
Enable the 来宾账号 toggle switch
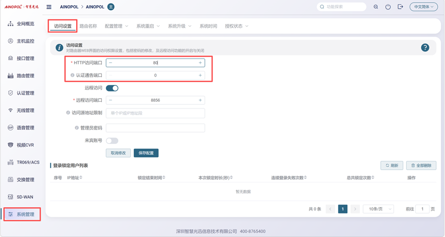[x=112, y=140]
